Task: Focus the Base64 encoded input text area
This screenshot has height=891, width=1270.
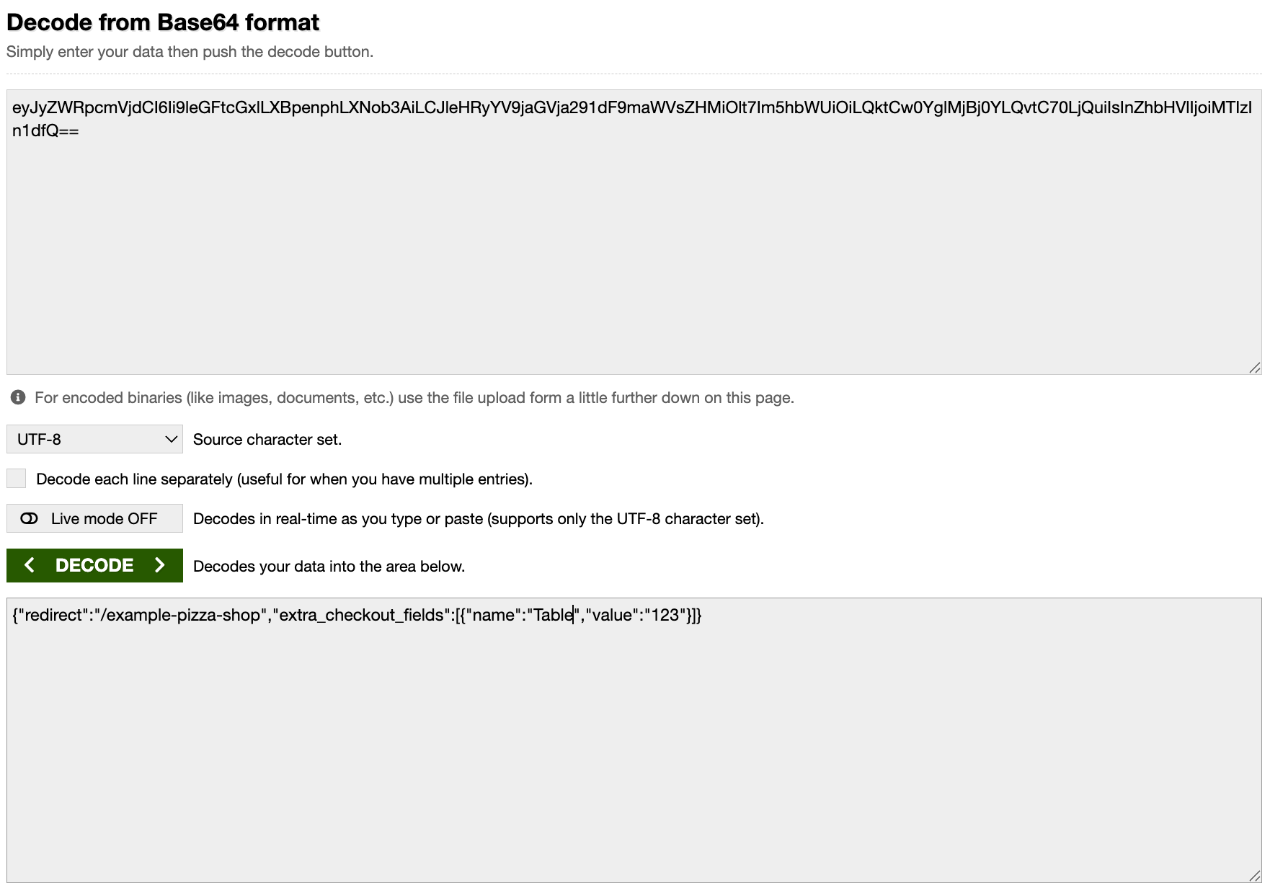Action: coord(634,252)
